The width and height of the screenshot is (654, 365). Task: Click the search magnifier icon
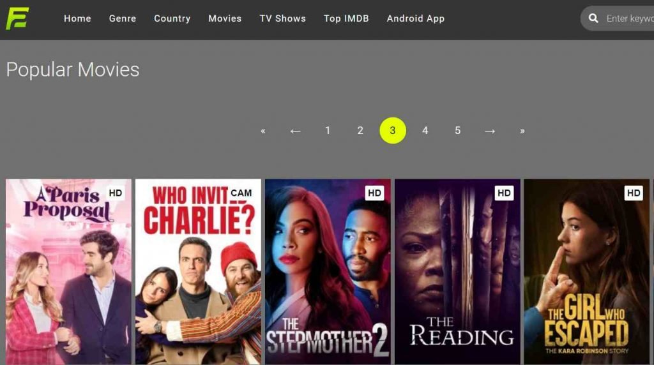(x=593, y=19)
